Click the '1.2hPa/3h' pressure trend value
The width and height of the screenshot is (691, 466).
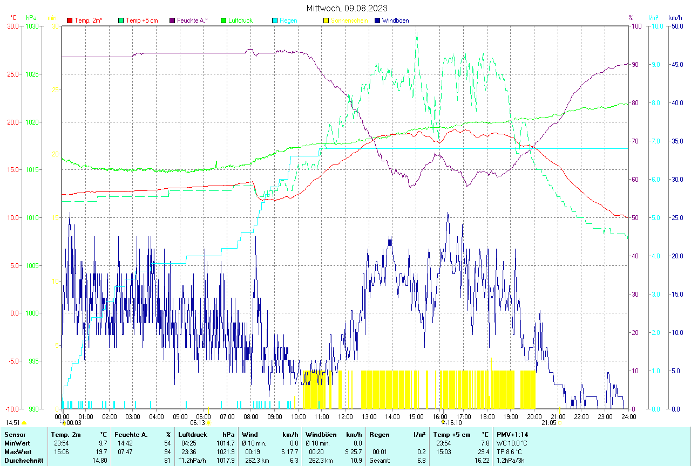[510, 460]
